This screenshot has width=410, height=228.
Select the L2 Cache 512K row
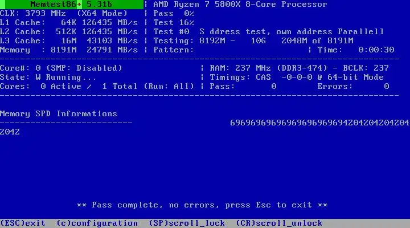tap(69, 32)
